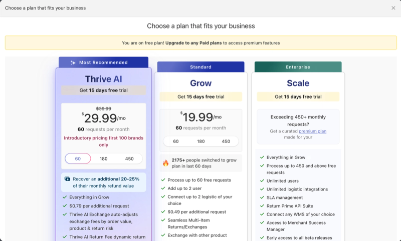Click the main 'Choose a plan' page heading
Viewport: 401px width, 241px height.
201,26
